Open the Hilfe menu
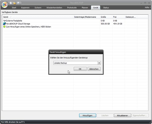The width and height of the screenshot is (152, 124). pyautogui.click(x=147, y=8)
